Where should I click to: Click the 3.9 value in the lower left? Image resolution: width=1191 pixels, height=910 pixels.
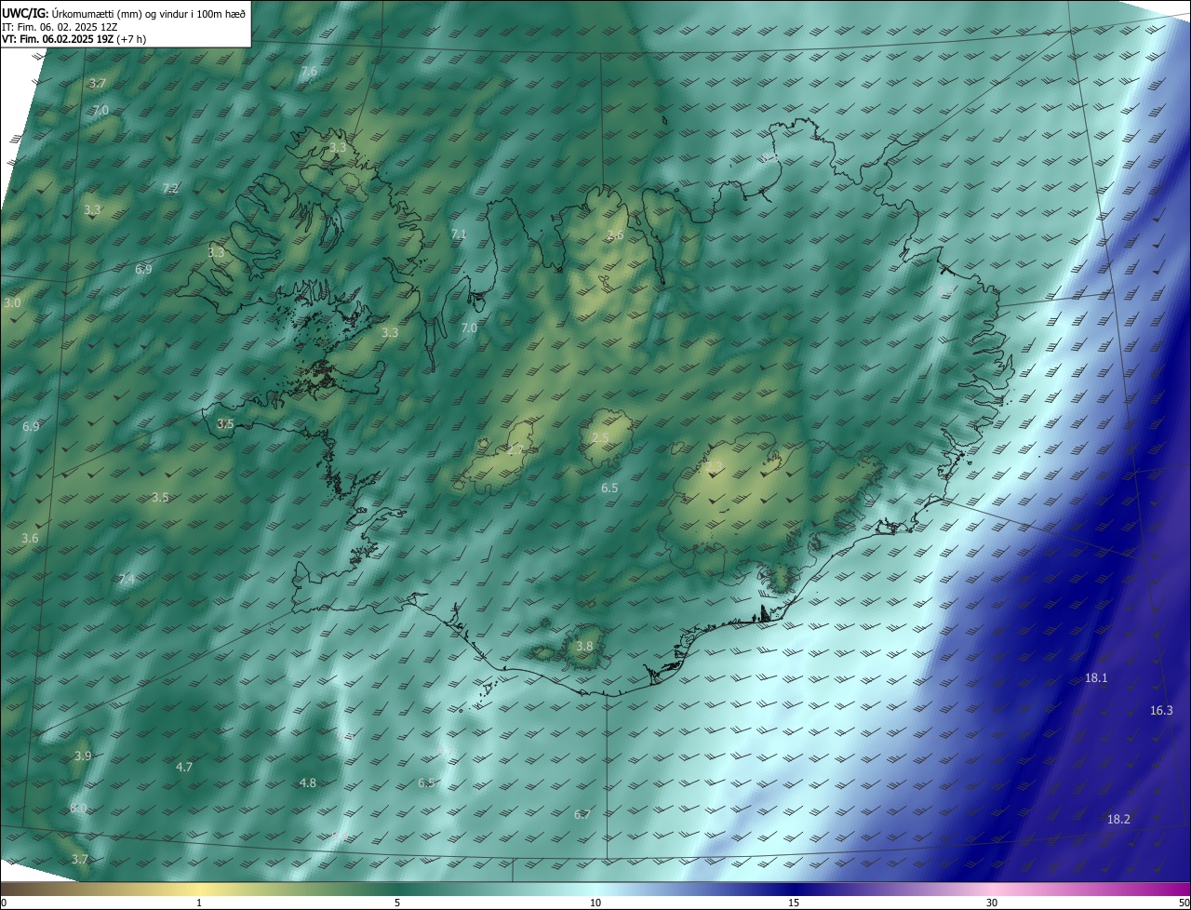tap(83, 756)
